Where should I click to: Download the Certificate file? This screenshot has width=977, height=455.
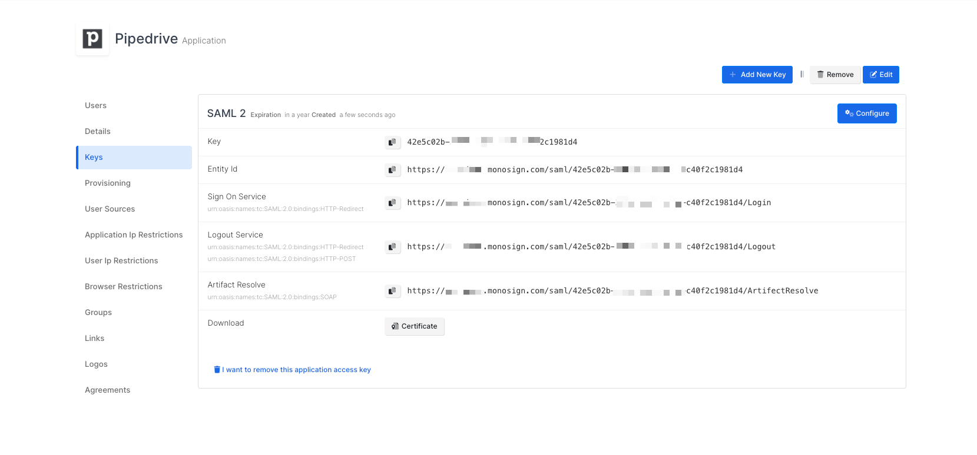point(415,326)
